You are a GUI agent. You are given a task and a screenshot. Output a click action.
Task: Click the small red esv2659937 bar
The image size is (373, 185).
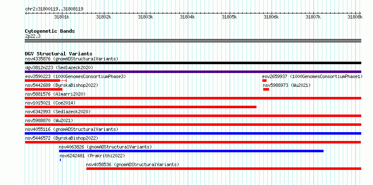point(264,81)
